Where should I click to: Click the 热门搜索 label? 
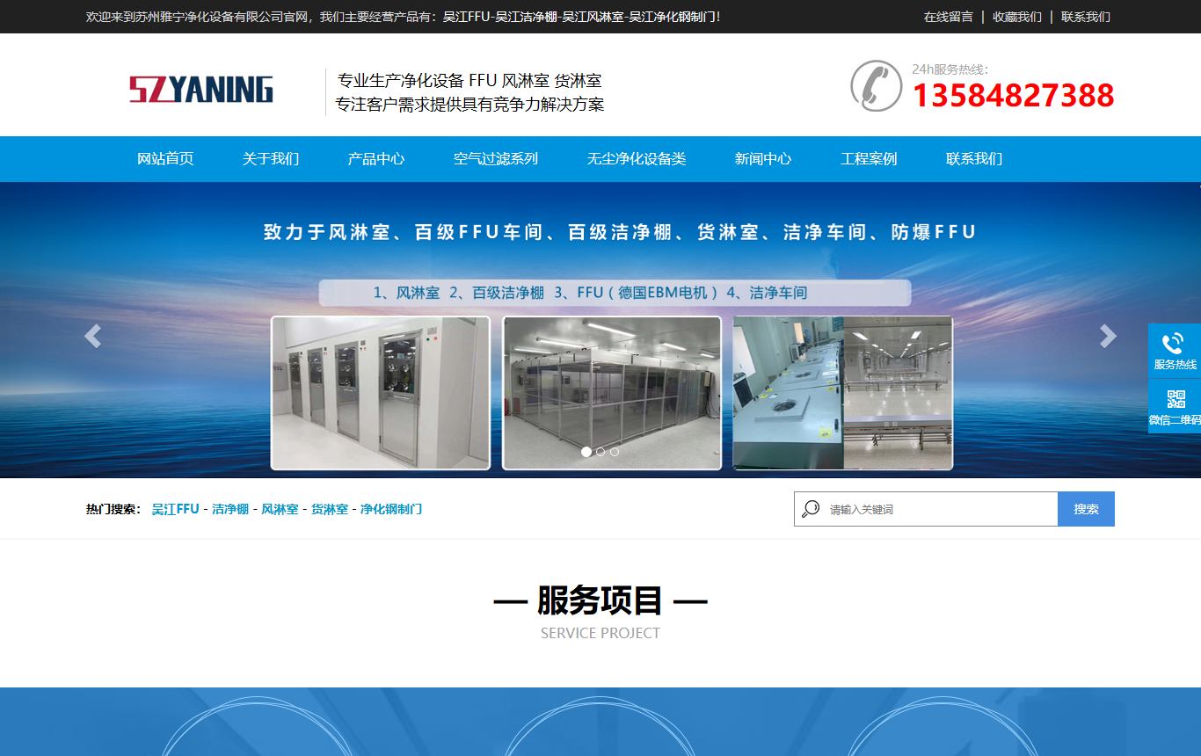[114, 509]
